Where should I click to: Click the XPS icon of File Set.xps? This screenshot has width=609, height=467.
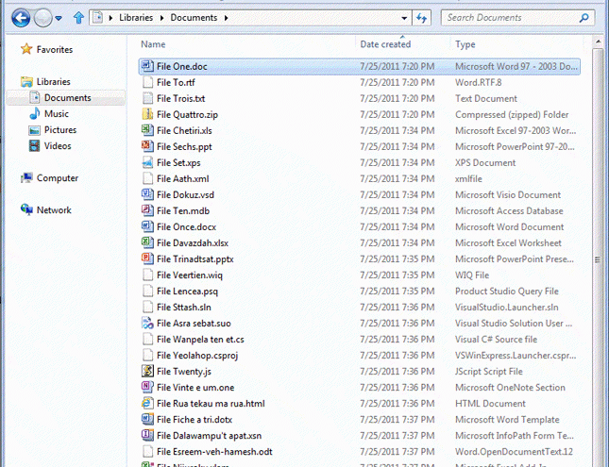click(x=147, y=162)
